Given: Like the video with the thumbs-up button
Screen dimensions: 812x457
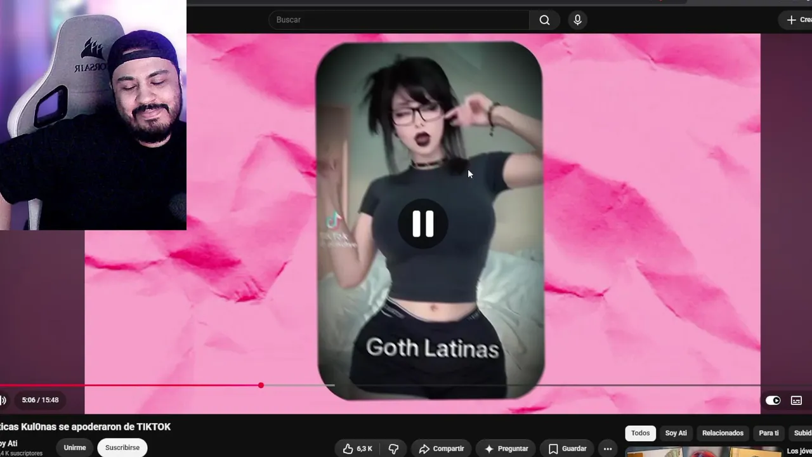Looking at the screenshot, I should [x=358, y=449].
